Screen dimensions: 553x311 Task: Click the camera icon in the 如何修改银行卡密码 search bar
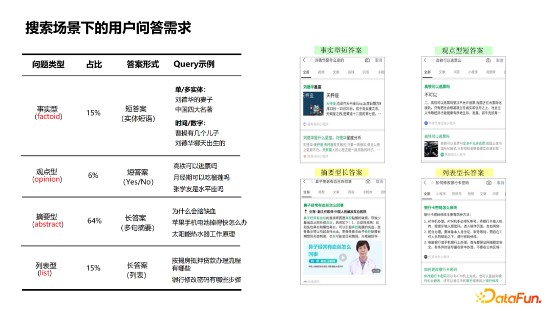click(489, 182)
